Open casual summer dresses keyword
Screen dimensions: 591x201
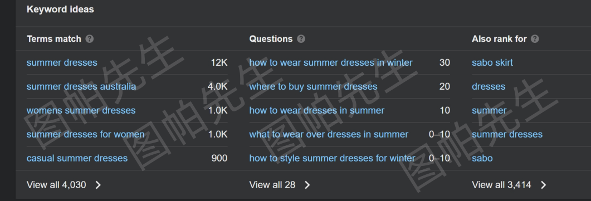[x=77, y=158]
